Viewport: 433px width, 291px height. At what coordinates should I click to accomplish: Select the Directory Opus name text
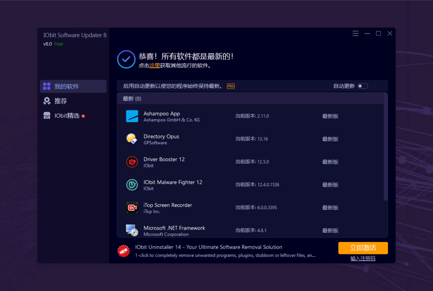coord(161,136)
